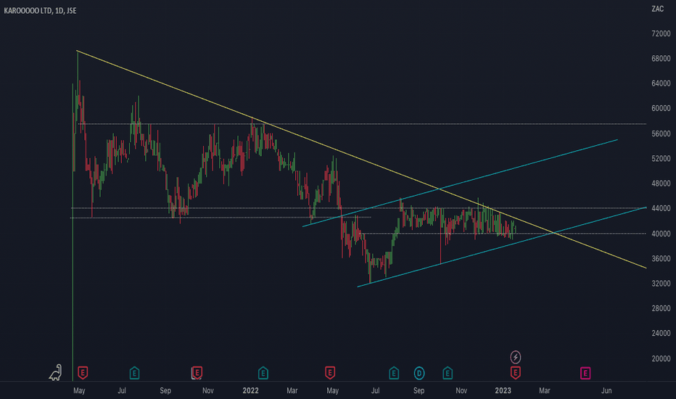Click the 44000 price label

(661, 208)
